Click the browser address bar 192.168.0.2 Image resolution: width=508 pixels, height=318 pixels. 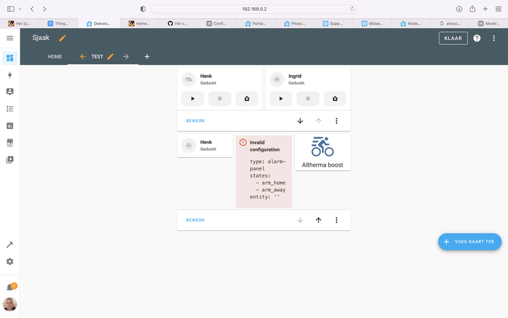[x=254, y=9]
